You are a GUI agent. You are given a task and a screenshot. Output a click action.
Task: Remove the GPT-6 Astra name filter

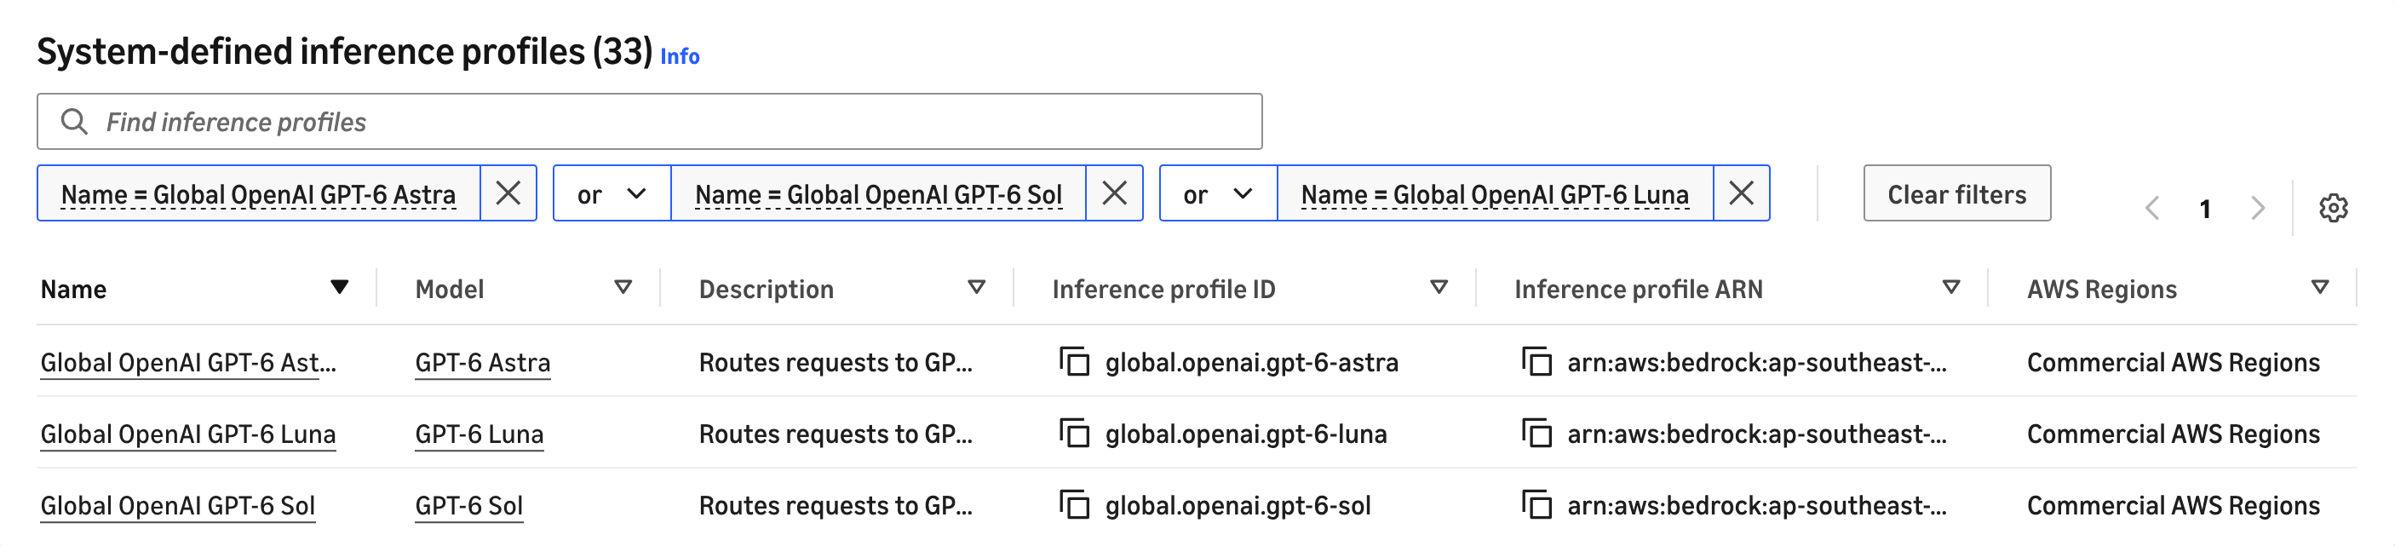pyautogui.click(x=508, y=193)
